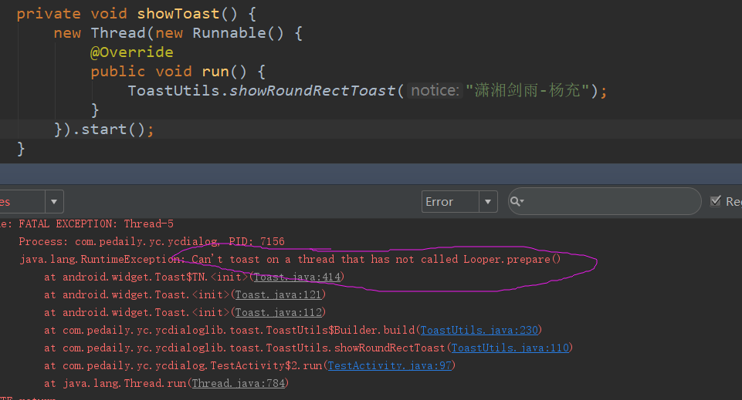Screen dimensions: 742x400
Task: Toggle the Regex checkbox
Action: tap(716, 201)
